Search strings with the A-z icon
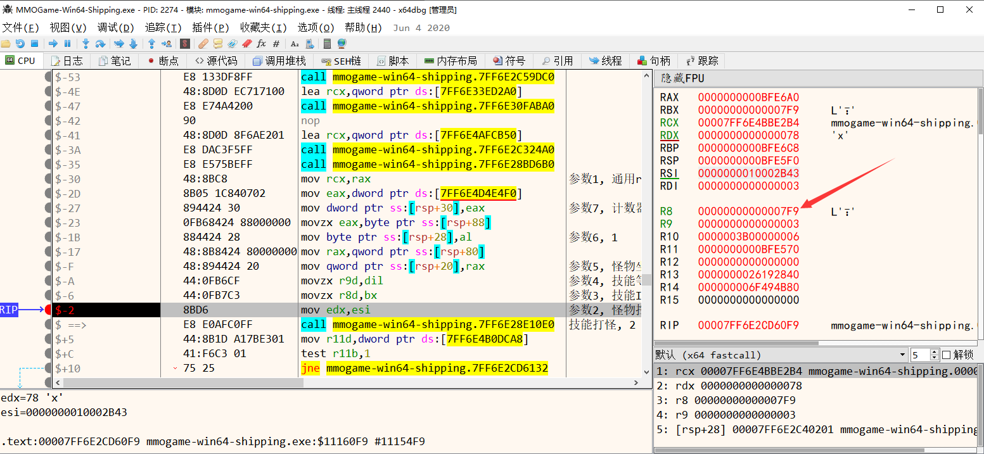 (295, 44)
